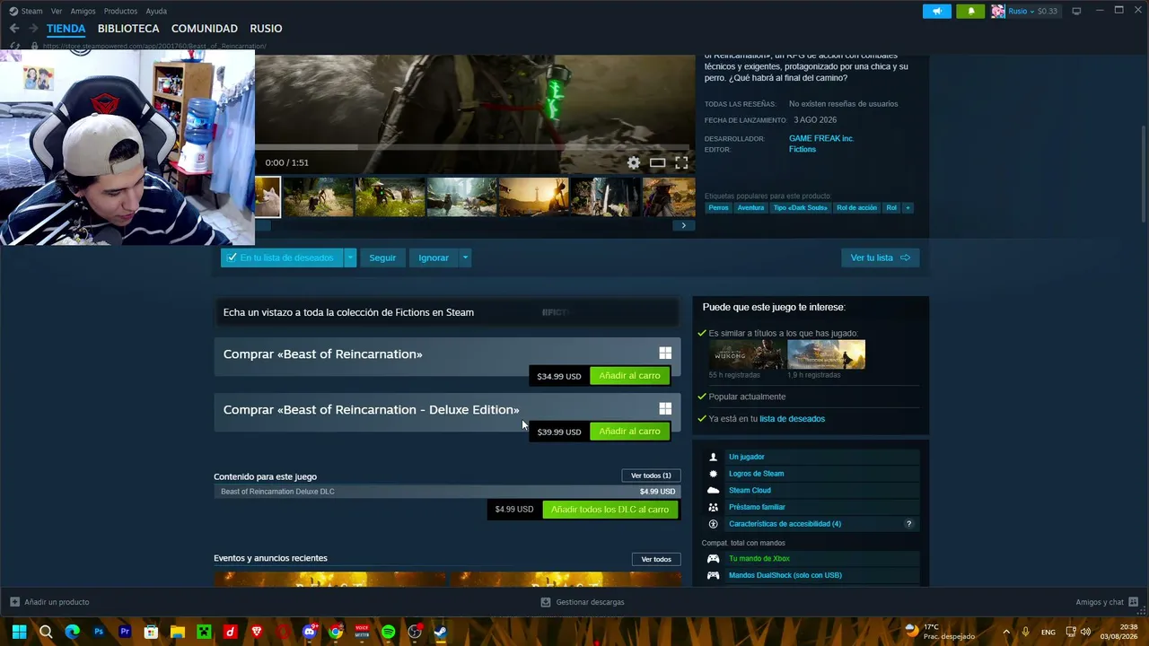Enter fullscreen on the trailer player
The width and height of the screenshot is (1149, 646).
(x=681, y=162)
